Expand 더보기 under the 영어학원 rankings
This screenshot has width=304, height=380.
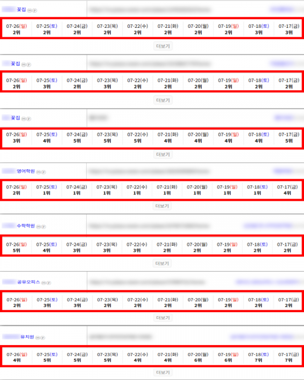point(162,206)
